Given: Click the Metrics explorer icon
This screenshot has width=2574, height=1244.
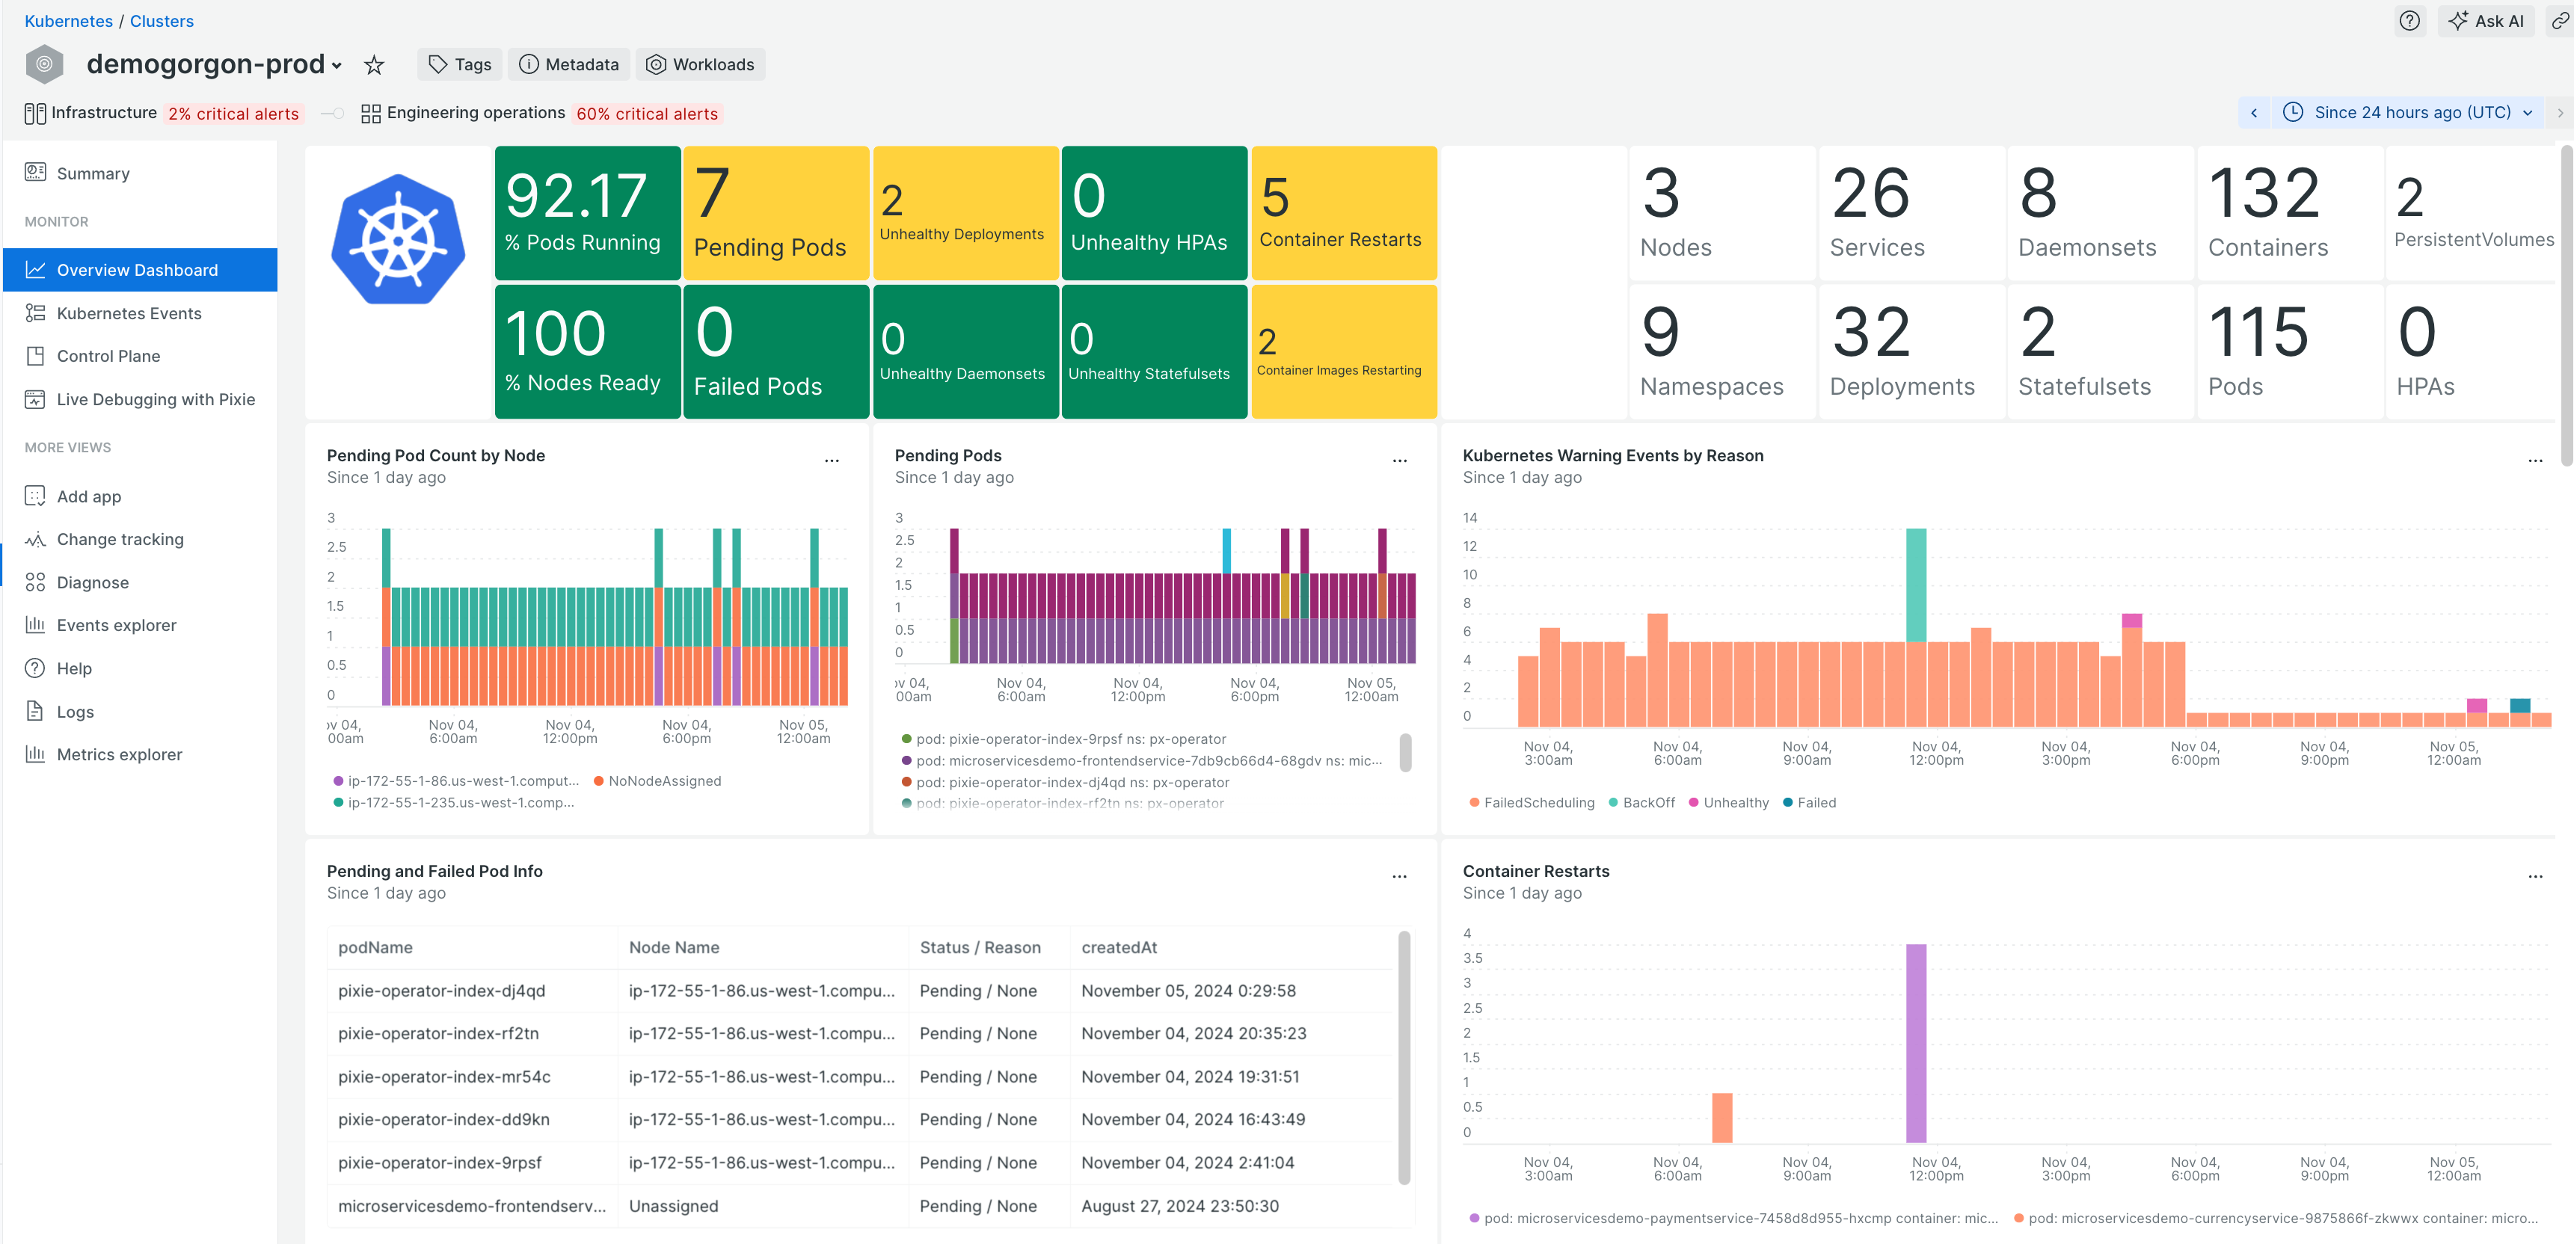Looking at the screenshot, I should tap(35, 754).
